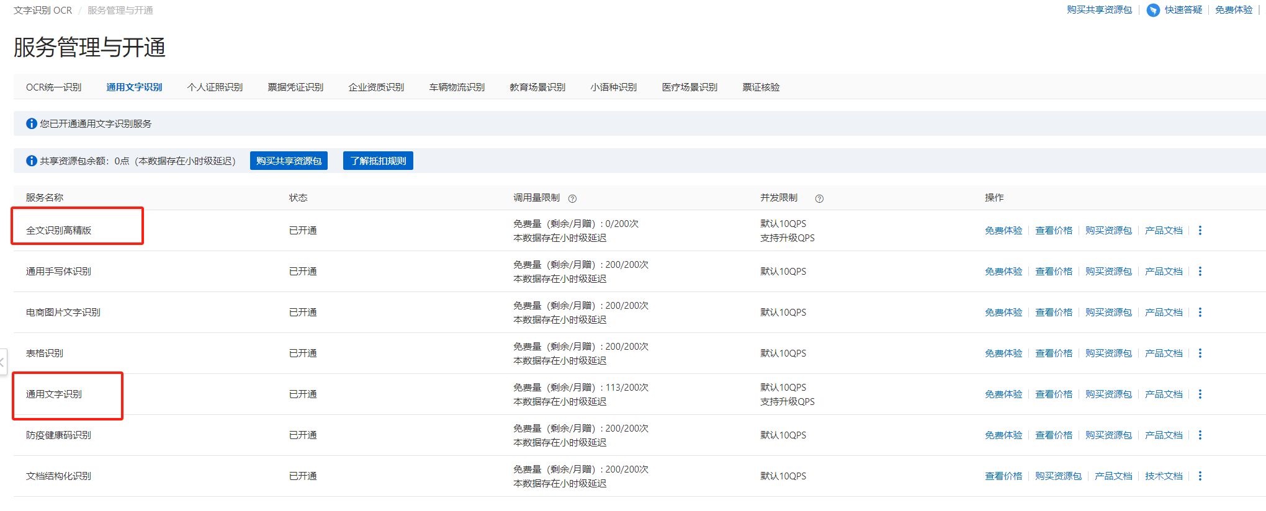Click 防疫健康码识别 service name
The width and height of the screenshot is (1266, 511).
coord(58,435)
